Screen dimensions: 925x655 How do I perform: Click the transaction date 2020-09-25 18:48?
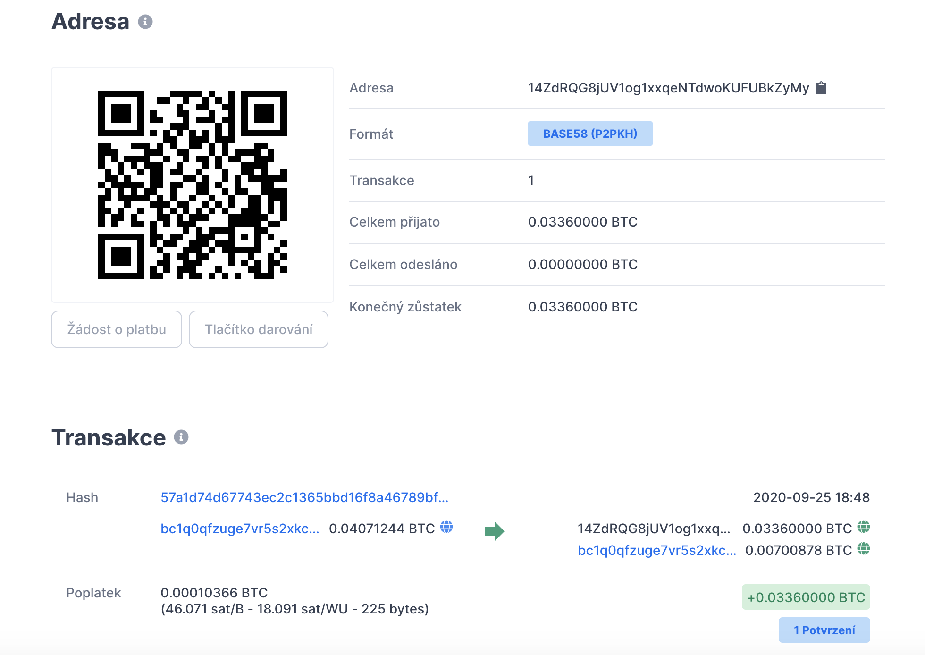click(811, 497)
